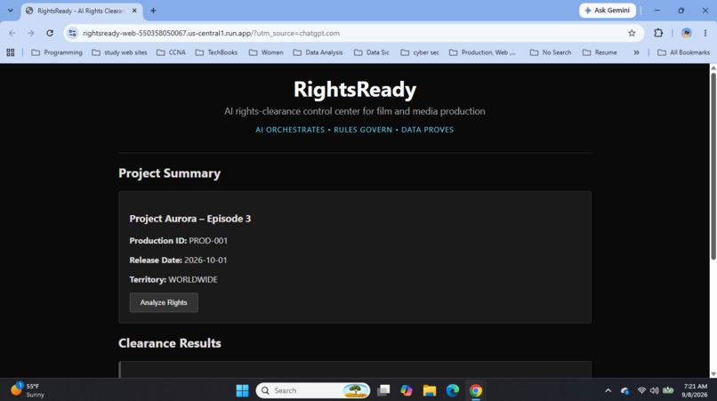Click the Ask Gemini button
The width and height of the screenshot is (717, 401).
pos(608,10)
